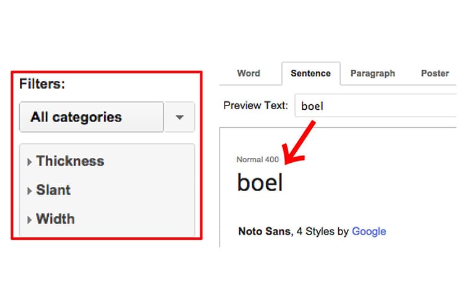Select the Sentence tab
The width and height of the screenshot is (465, 301).
pyautogui.click(x=310, y=73)
